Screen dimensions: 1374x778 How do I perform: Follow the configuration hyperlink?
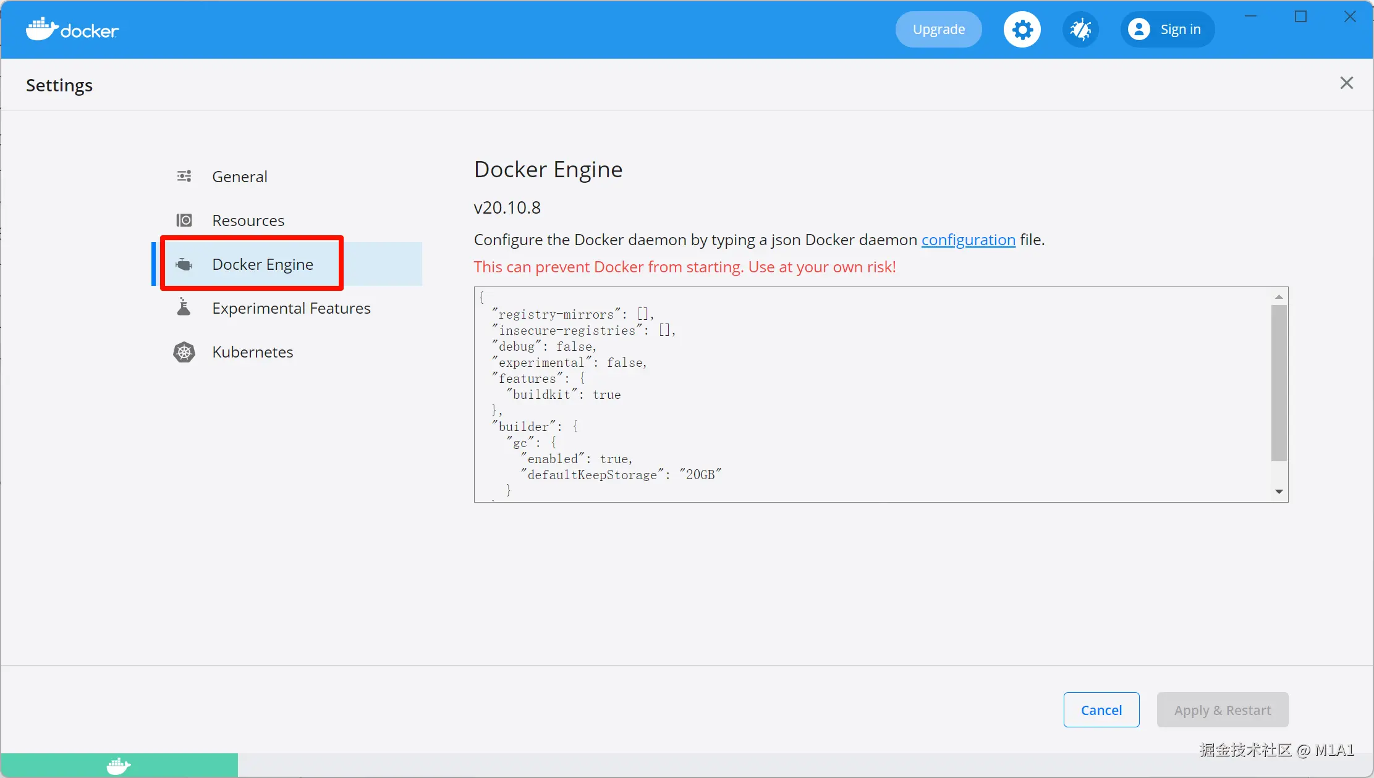(968, 240)
